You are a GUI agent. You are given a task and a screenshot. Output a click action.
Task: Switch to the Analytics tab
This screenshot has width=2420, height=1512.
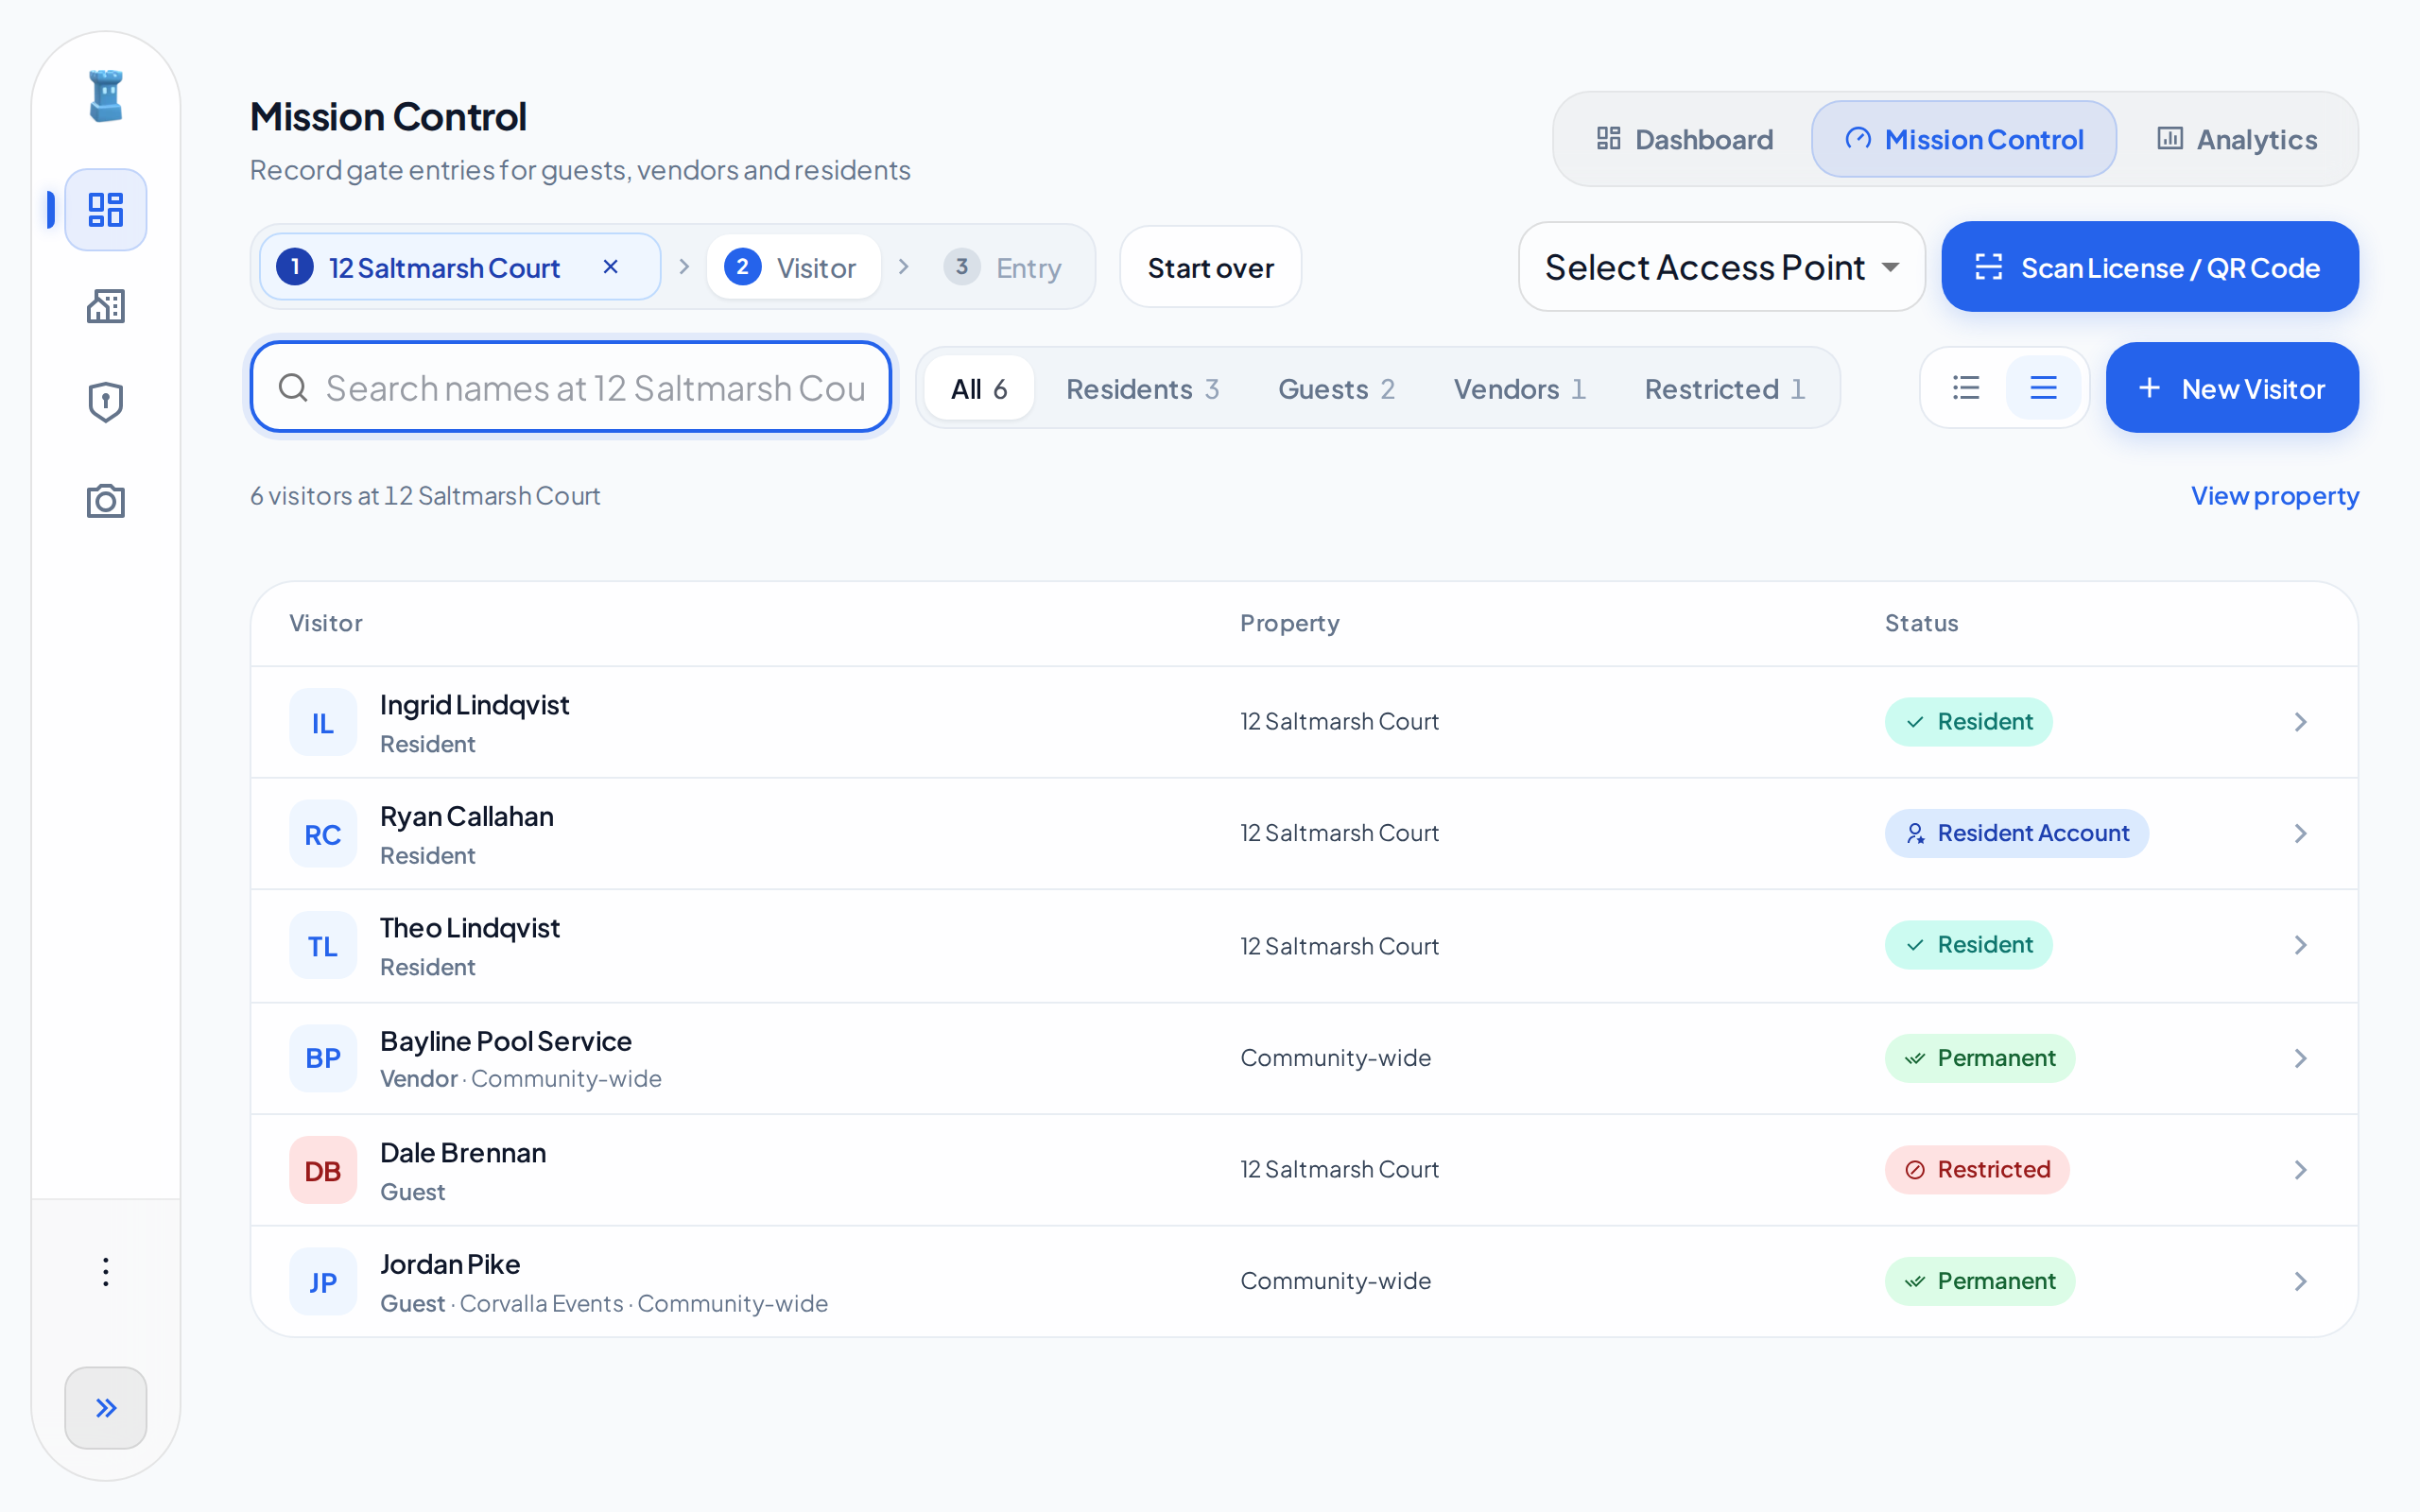click(x=2237, y=139)
